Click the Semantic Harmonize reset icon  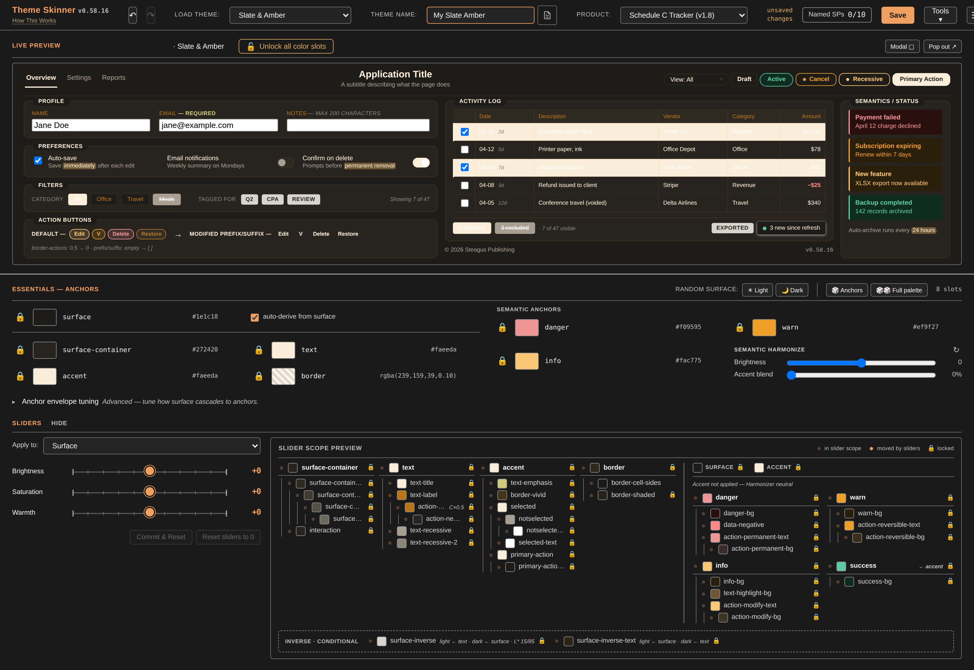click(956, 350)
